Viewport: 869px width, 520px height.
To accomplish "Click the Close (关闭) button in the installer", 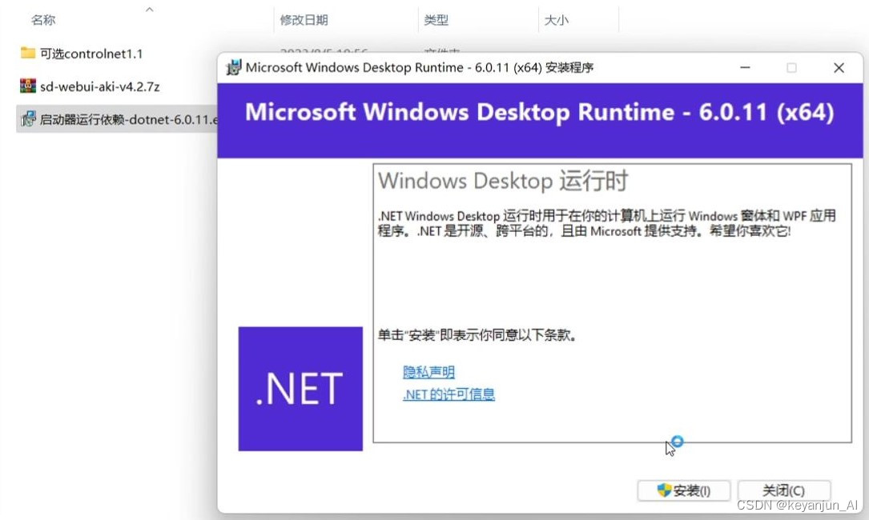I will (x=783, y=490).
